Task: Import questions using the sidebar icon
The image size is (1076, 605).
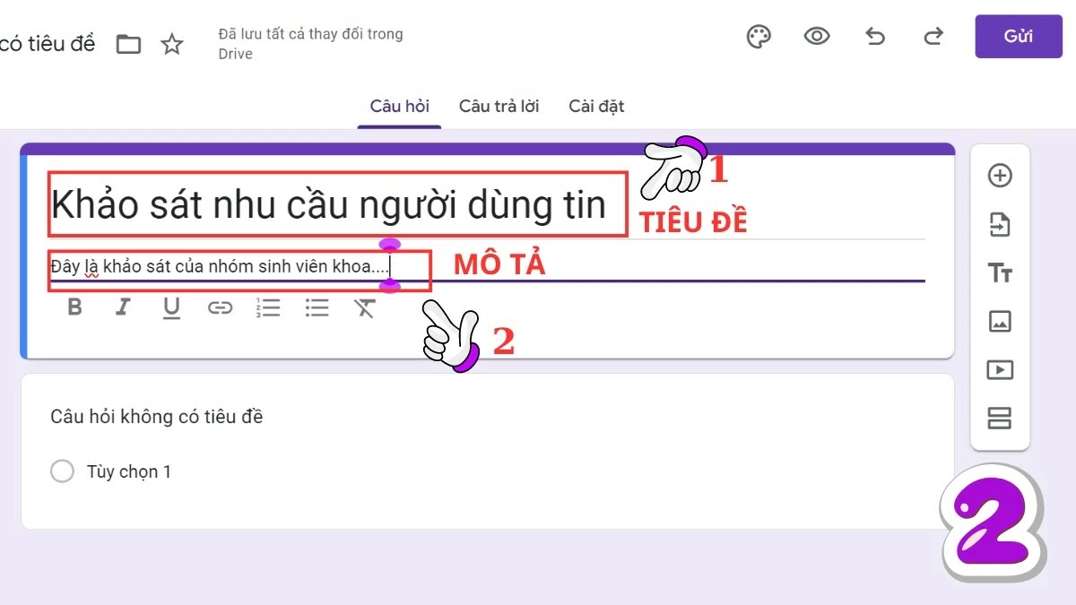Action: point(1000,224)
